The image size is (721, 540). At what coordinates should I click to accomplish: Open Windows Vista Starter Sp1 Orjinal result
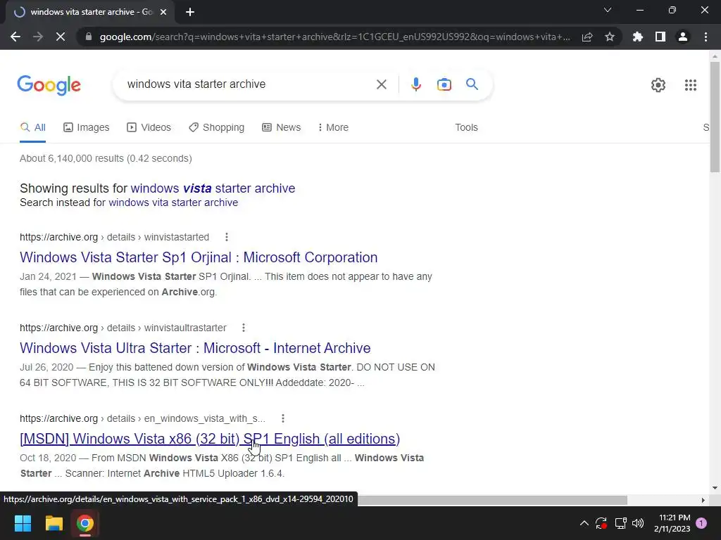coord(199,257)
